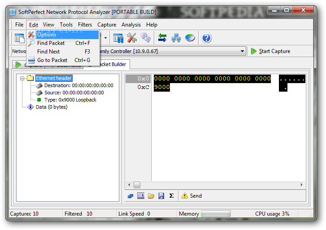This screenshot has width=326, height=230.
Task: Open the File menu
Action: point(19,25)
